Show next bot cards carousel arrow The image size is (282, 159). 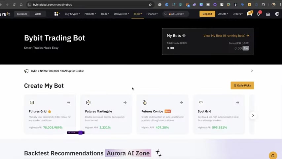pos(253,116)
